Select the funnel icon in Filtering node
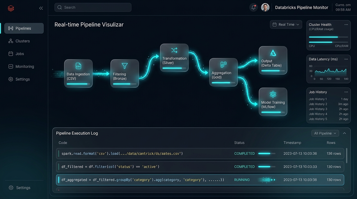Image resolution: width=357 pixels, height=199 pixels. (125, 66)
